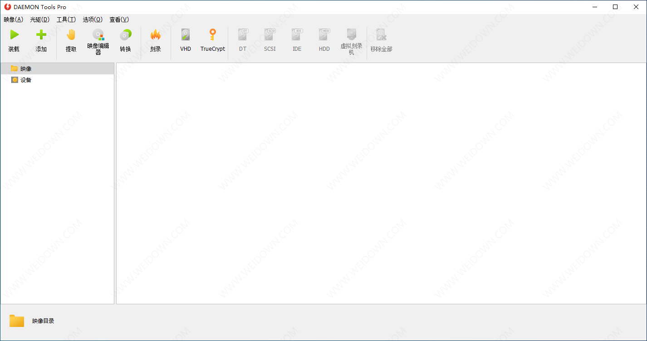Minimize the DAEMON Tools Pro window

coord(594,7)
